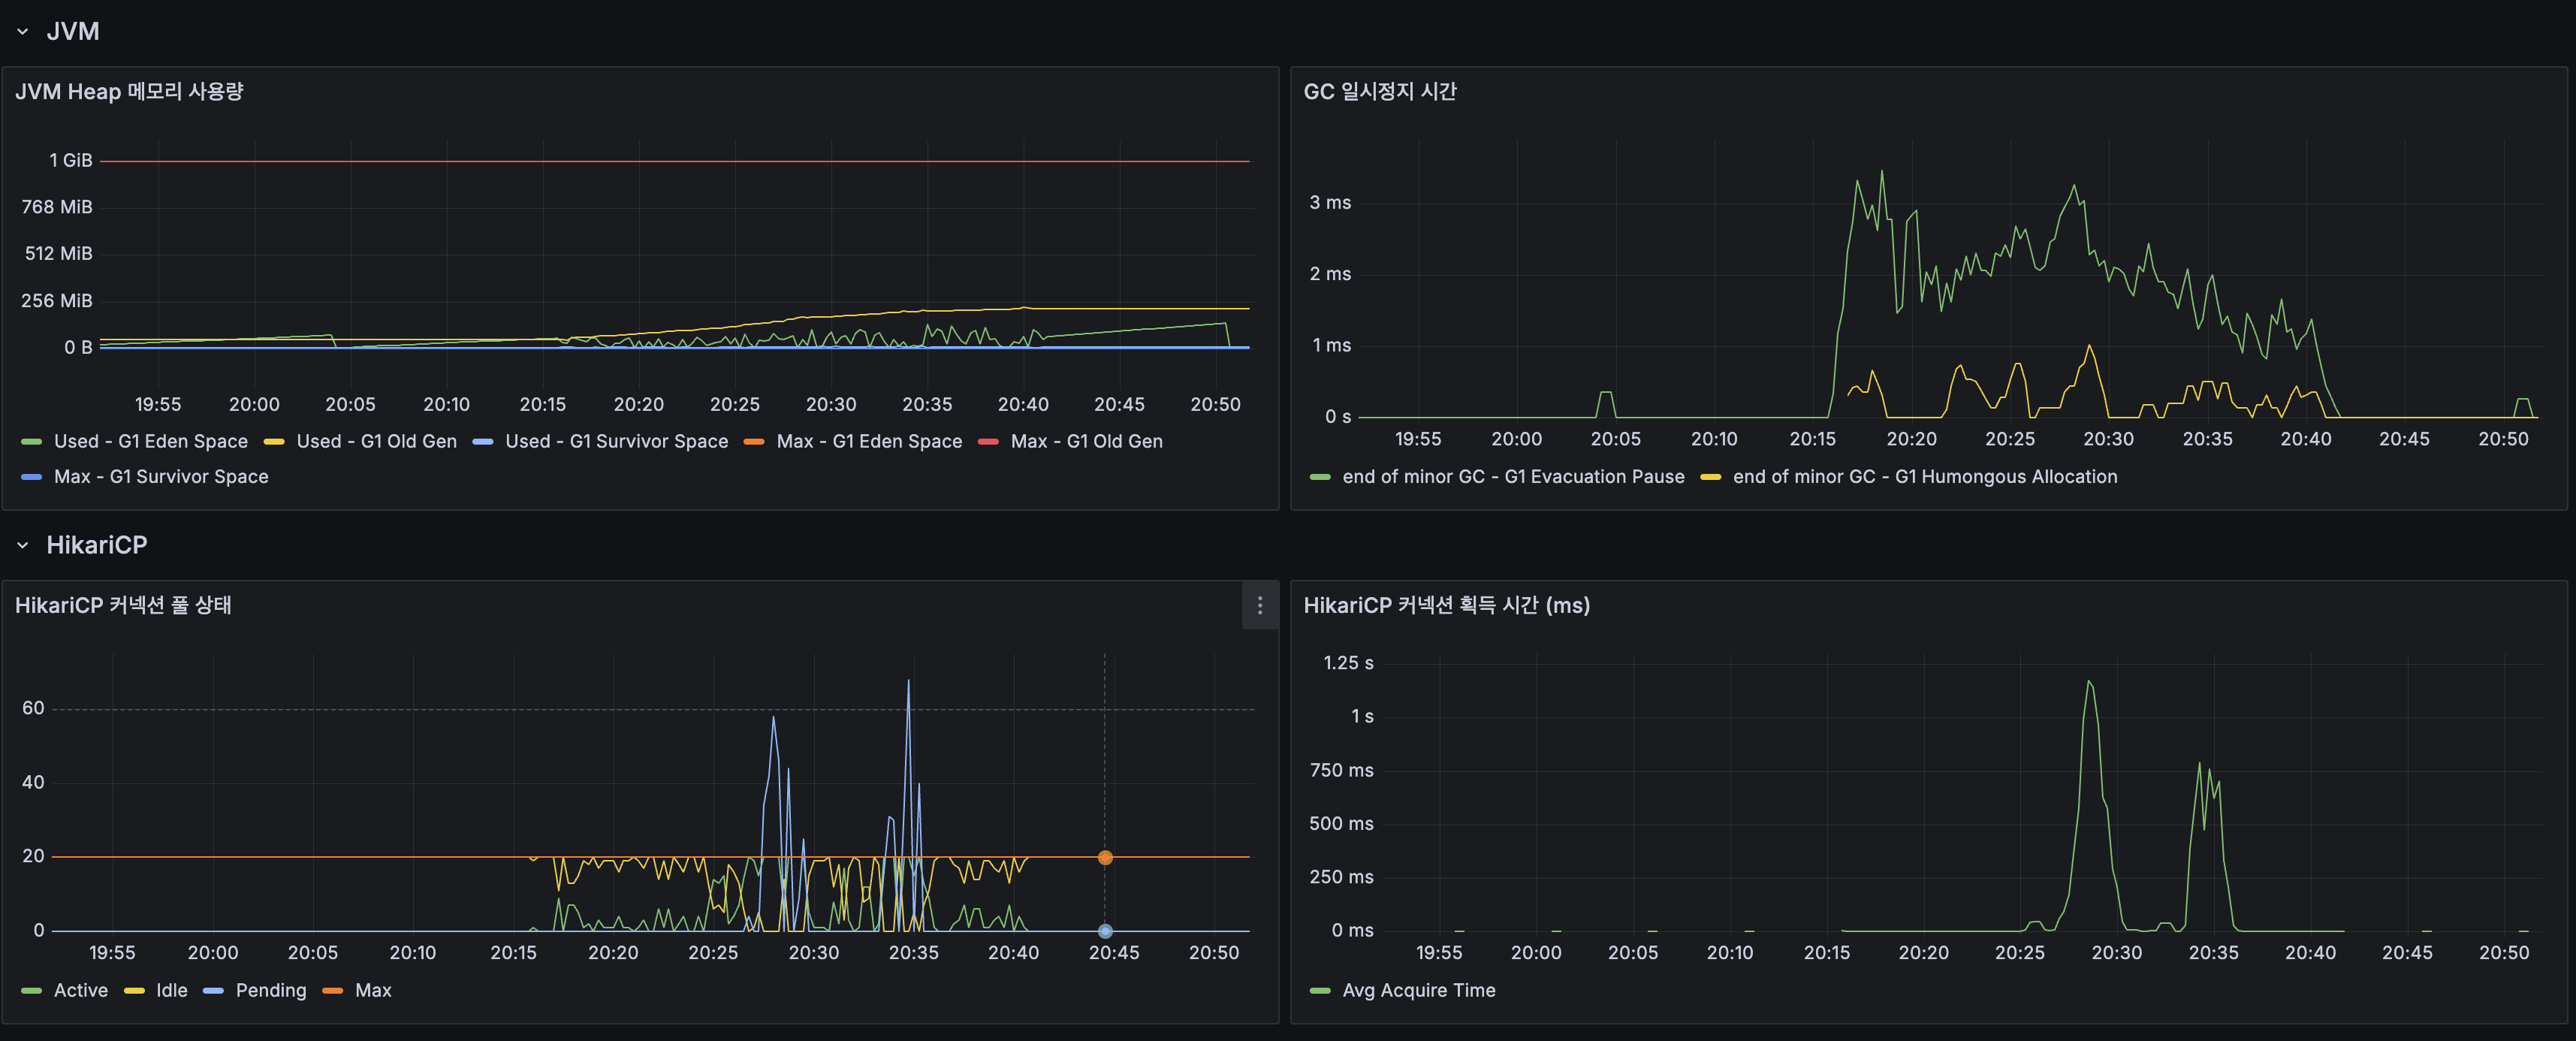Toggle the Used - G1 Survivor Space series
Screen dimensions: 2576x1041
(x=616, y=440)
